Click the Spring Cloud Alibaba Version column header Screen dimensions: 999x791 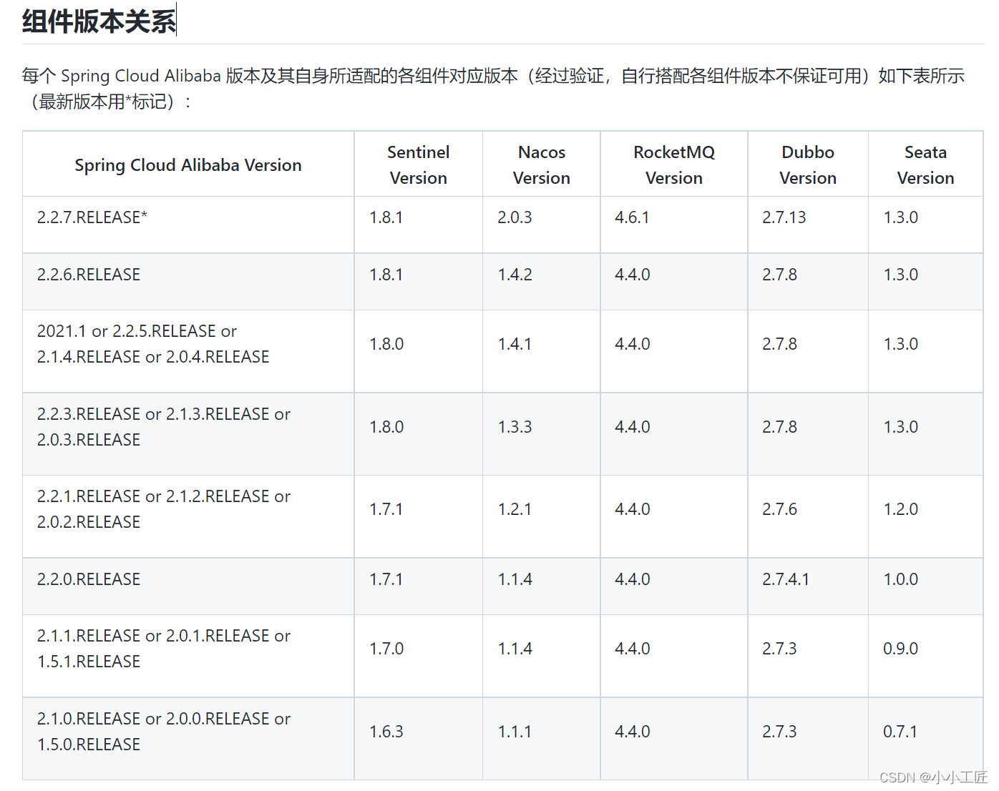click(188, 165)
